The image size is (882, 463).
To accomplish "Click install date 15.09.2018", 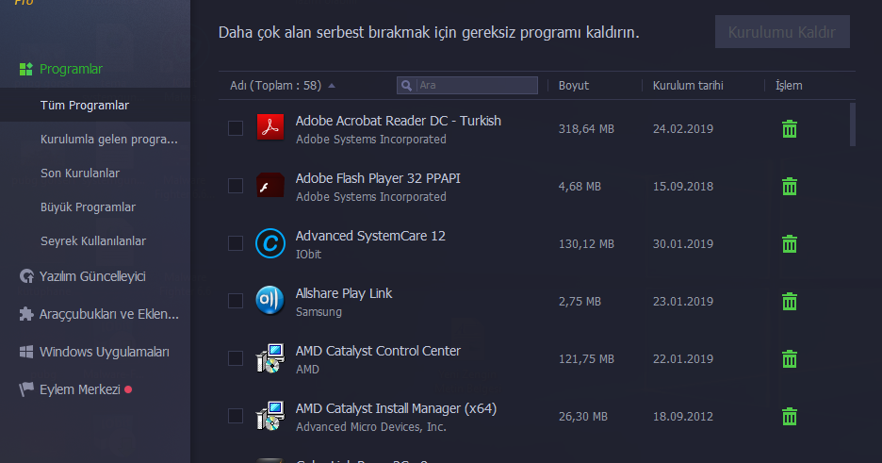I will click(683, 186).
